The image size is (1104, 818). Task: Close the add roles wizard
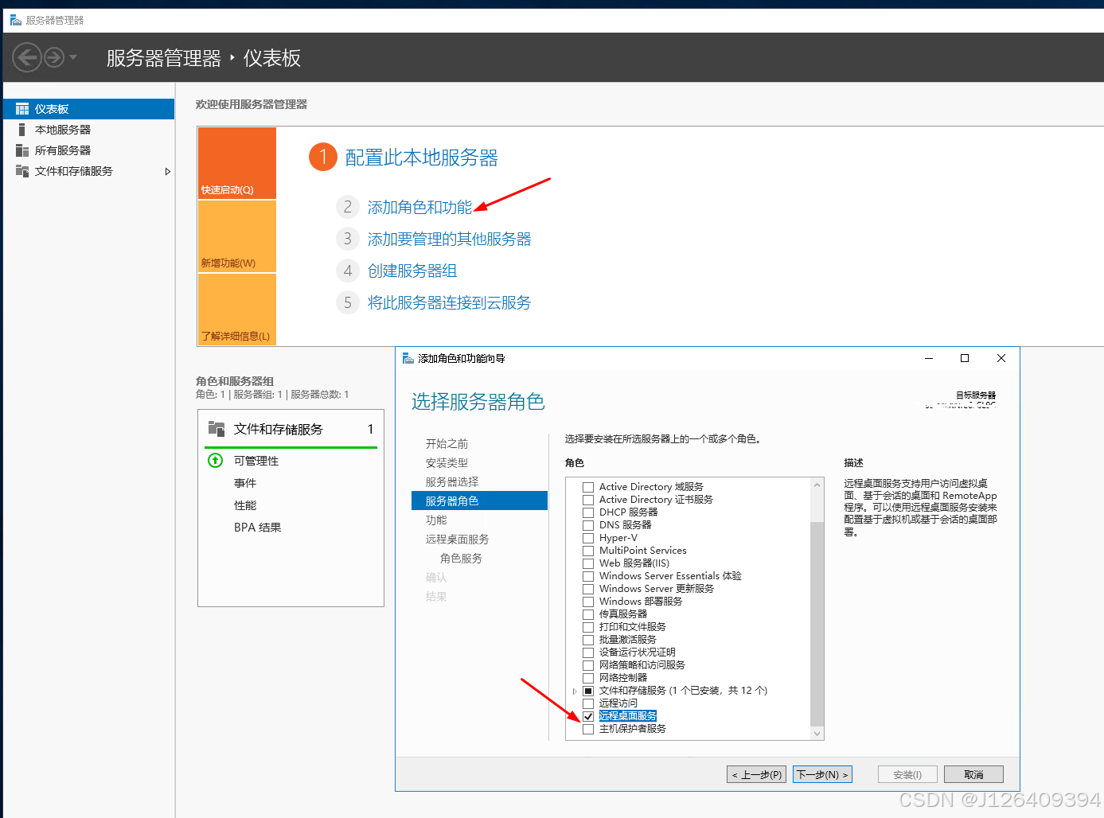pos(1001,358)
